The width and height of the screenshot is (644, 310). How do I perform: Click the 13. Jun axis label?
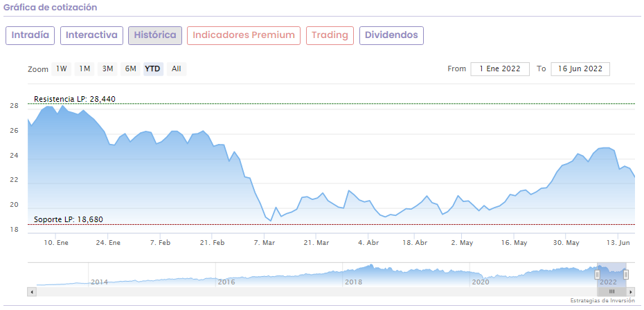pyautogui.click(x=618, y=243)
